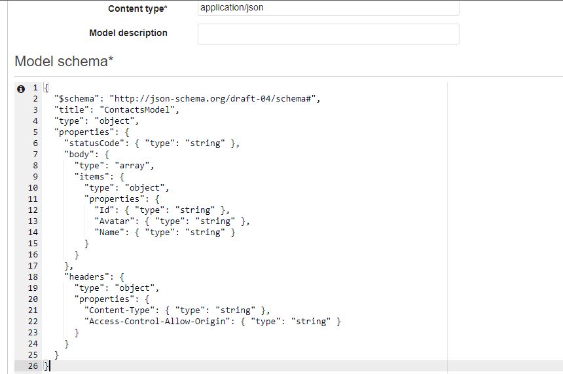Click line number 2 in the gutter
Viewport: 563px width, 374px height.
(35, 99)
